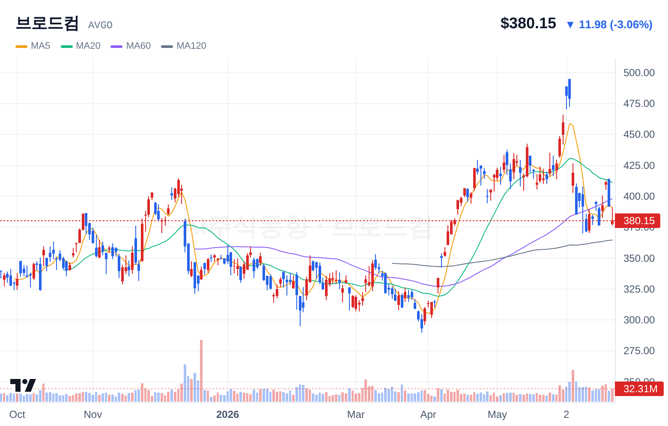Select the Apr label on time axis
Viewport: 668px width, 426px height.
(428, 414)
